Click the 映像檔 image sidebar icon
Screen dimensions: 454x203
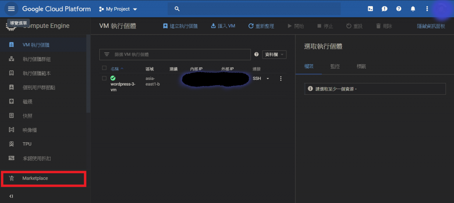(x=11, y=130)
